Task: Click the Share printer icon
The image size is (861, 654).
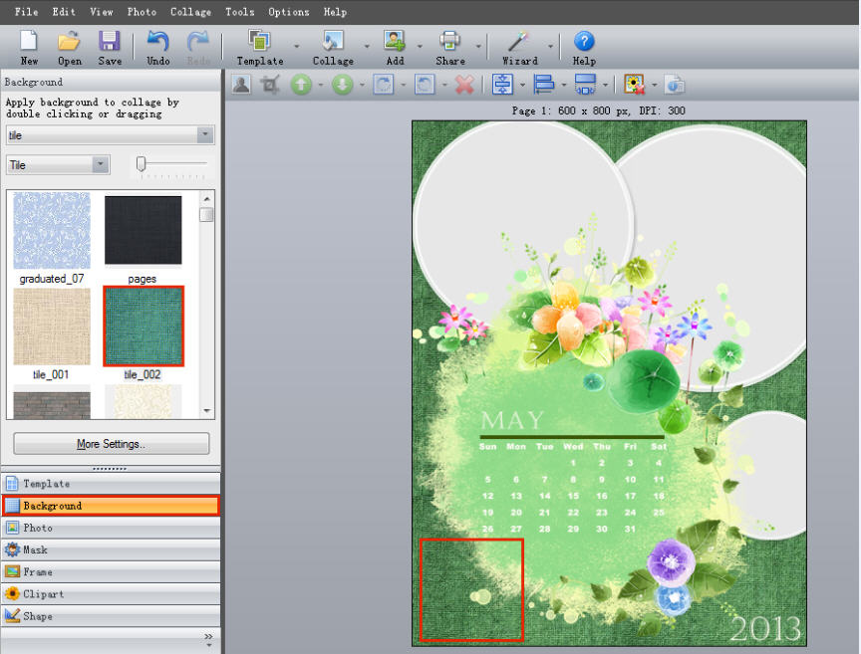Action: (x=450, y=46)
